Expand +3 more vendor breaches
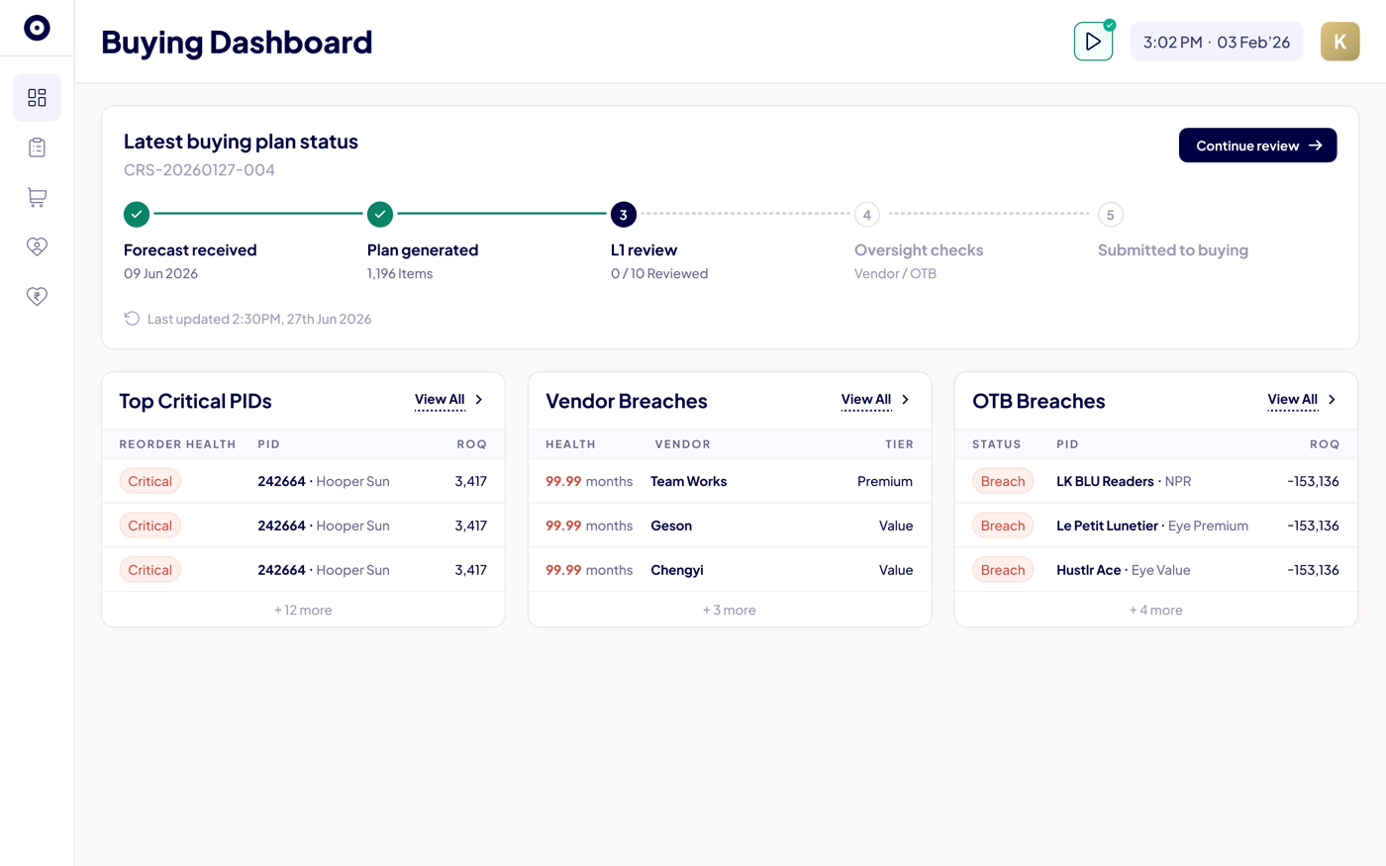 pyautogui.click(x=730, y=610)
